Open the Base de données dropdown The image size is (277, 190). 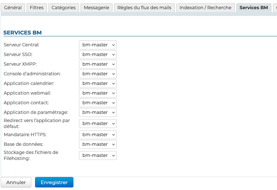click(x=98, y=144)
